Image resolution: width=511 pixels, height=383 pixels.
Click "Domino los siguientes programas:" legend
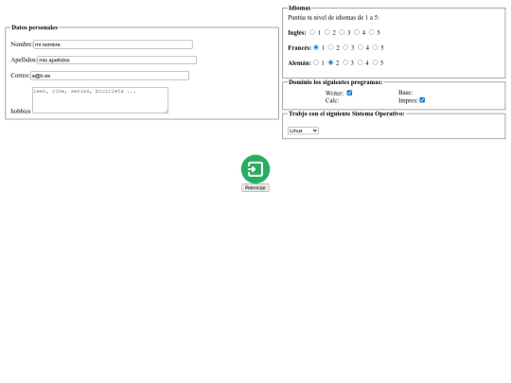[336, 82]
